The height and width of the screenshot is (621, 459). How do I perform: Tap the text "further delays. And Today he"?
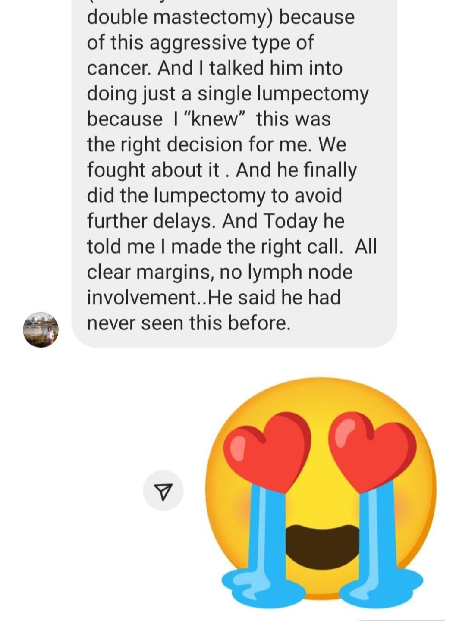coord(216,221)
